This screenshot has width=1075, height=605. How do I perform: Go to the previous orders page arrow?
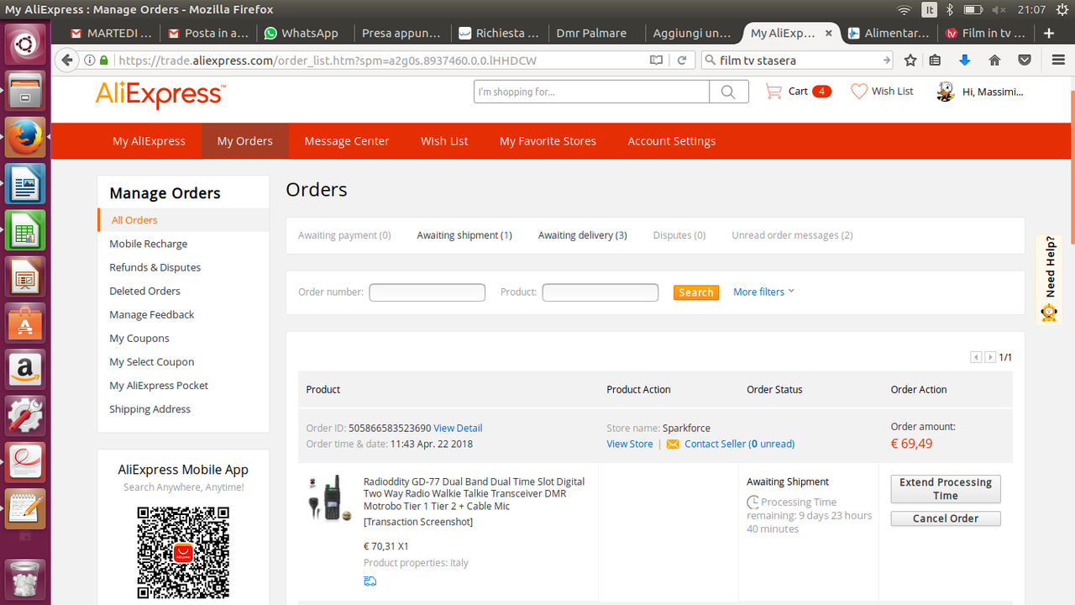[976, 357]
